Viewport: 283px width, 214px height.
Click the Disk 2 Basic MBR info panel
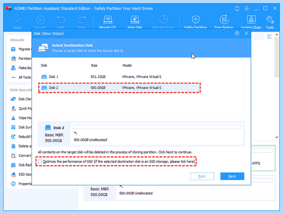[54, 134]
